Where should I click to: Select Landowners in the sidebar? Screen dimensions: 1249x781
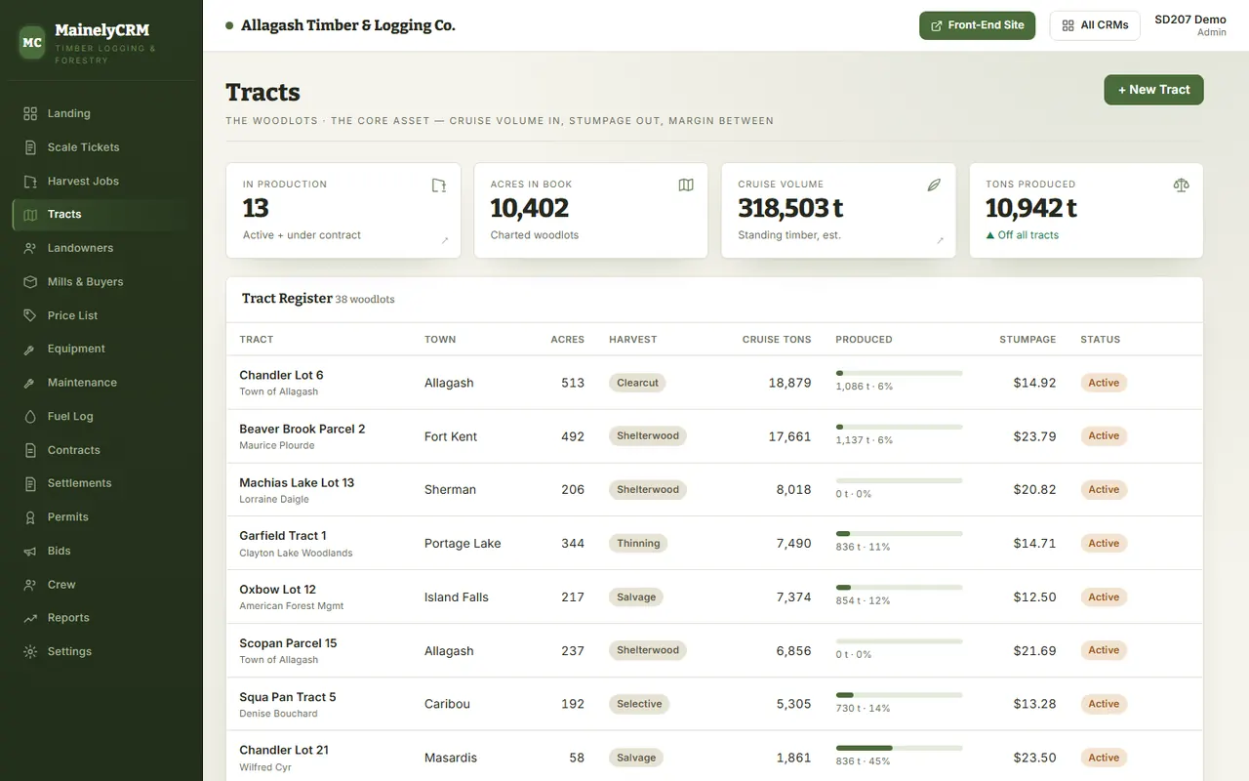[101, 248]
